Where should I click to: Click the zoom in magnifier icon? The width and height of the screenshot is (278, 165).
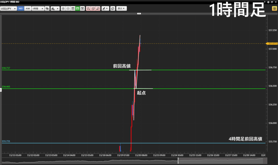coord(63,8)
